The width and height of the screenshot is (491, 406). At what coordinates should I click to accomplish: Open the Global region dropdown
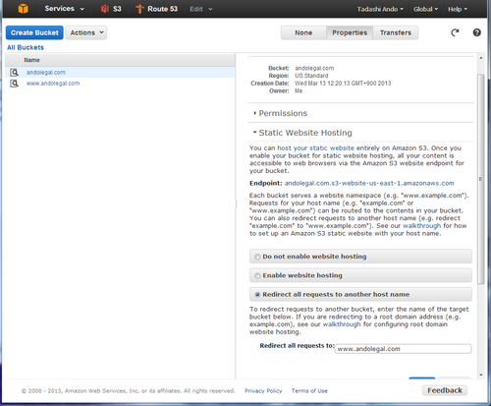(425, 9)
